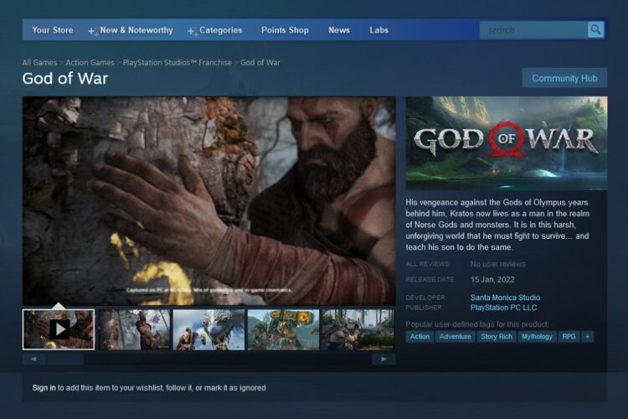Click the 'God of War' page title

pos(65,79)
